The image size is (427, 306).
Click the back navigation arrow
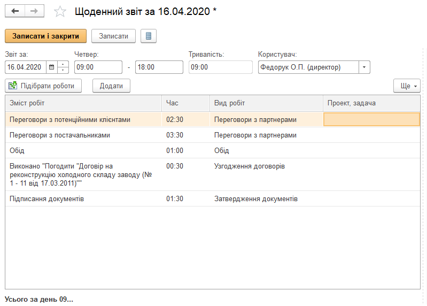tap(15, 11)
